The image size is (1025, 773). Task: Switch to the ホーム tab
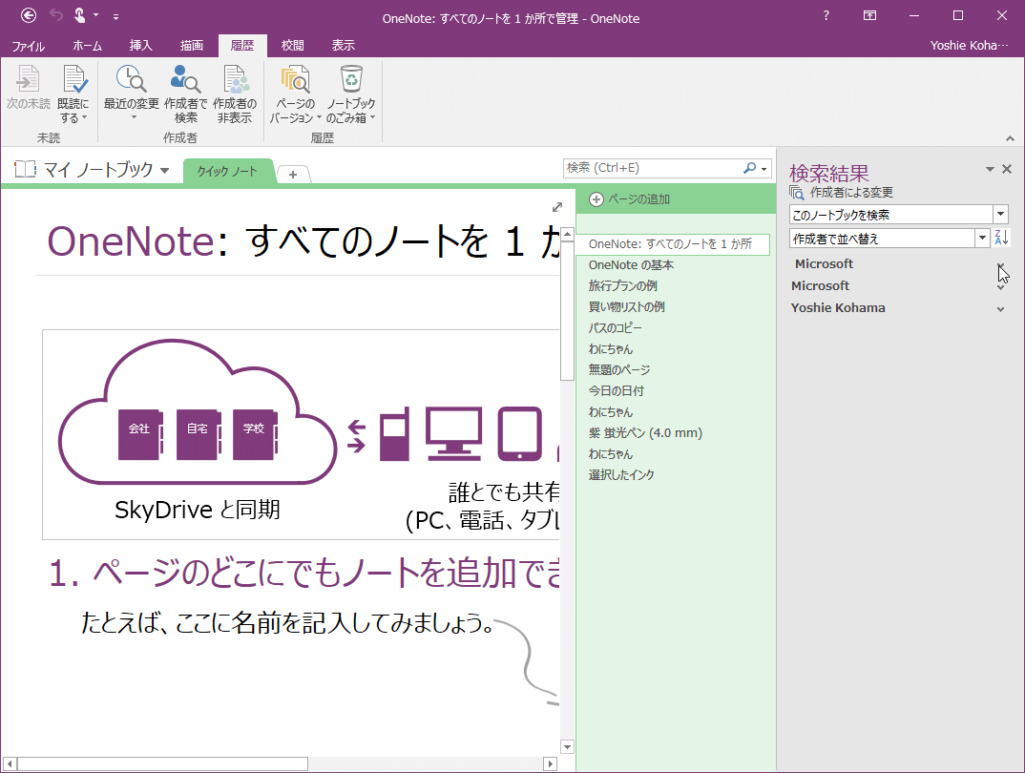coord(88,46)
